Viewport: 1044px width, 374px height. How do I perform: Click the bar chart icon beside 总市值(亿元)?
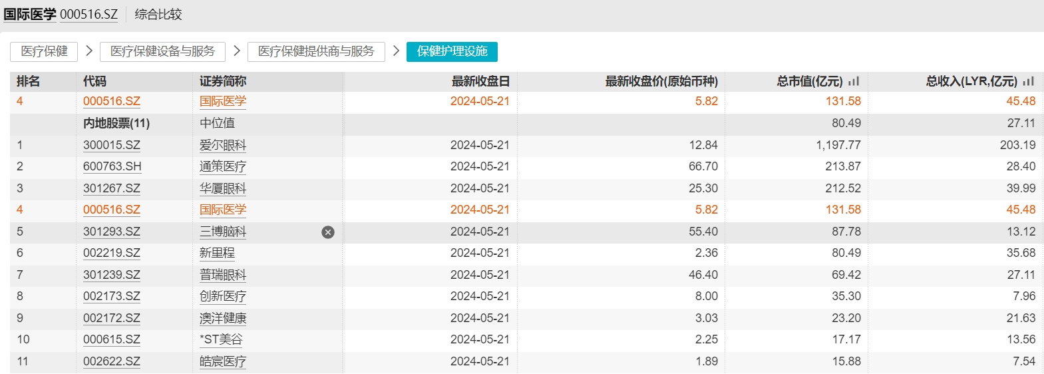[854, 81]
